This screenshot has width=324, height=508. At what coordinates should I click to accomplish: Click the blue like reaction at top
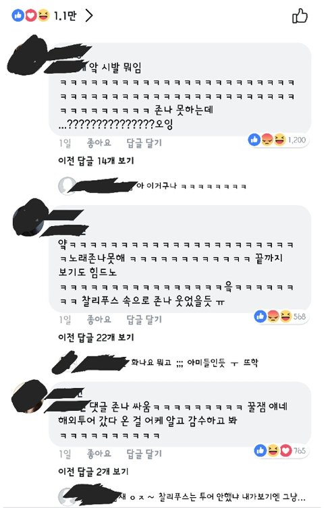point(18,16)
